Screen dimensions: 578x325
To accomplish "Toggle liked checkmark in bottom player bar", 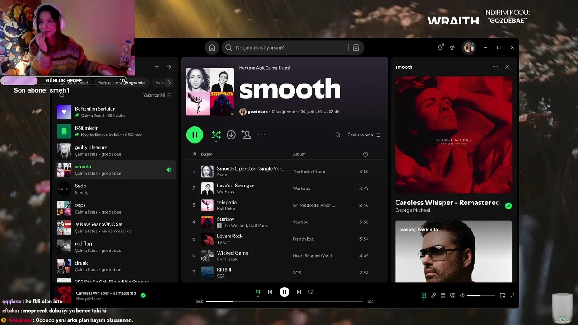I will tap(143, 296).
